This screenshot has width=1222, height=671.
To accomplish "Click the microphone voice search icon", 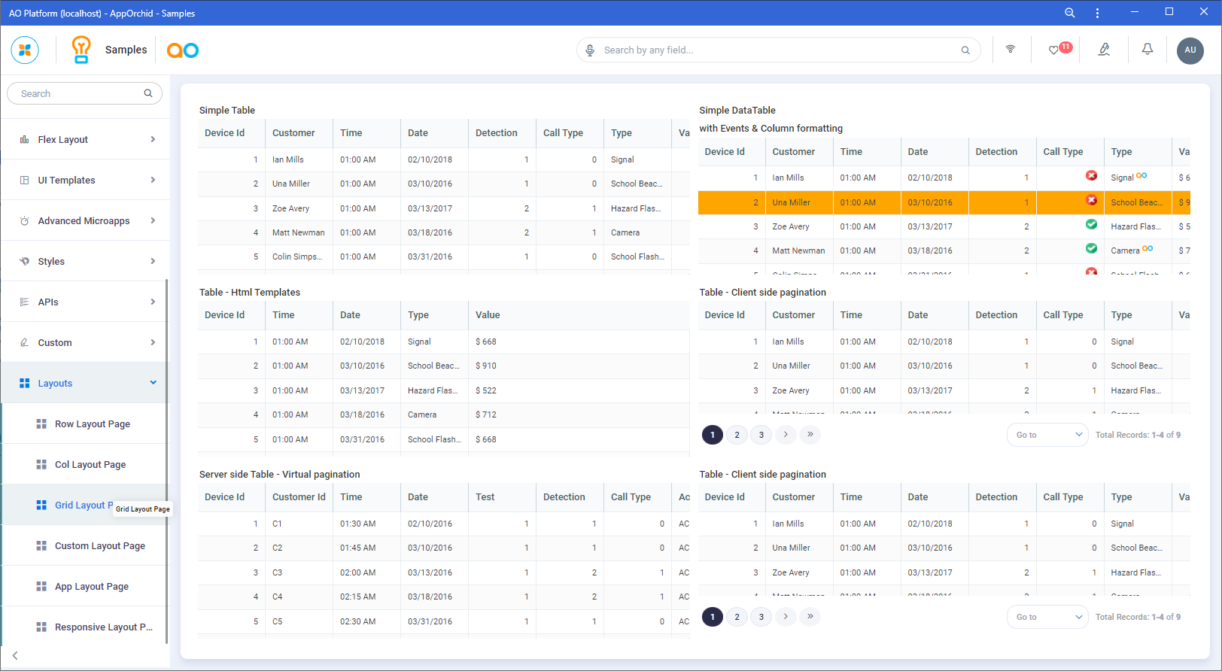I will pyautogui.click(x=590, y=50).
